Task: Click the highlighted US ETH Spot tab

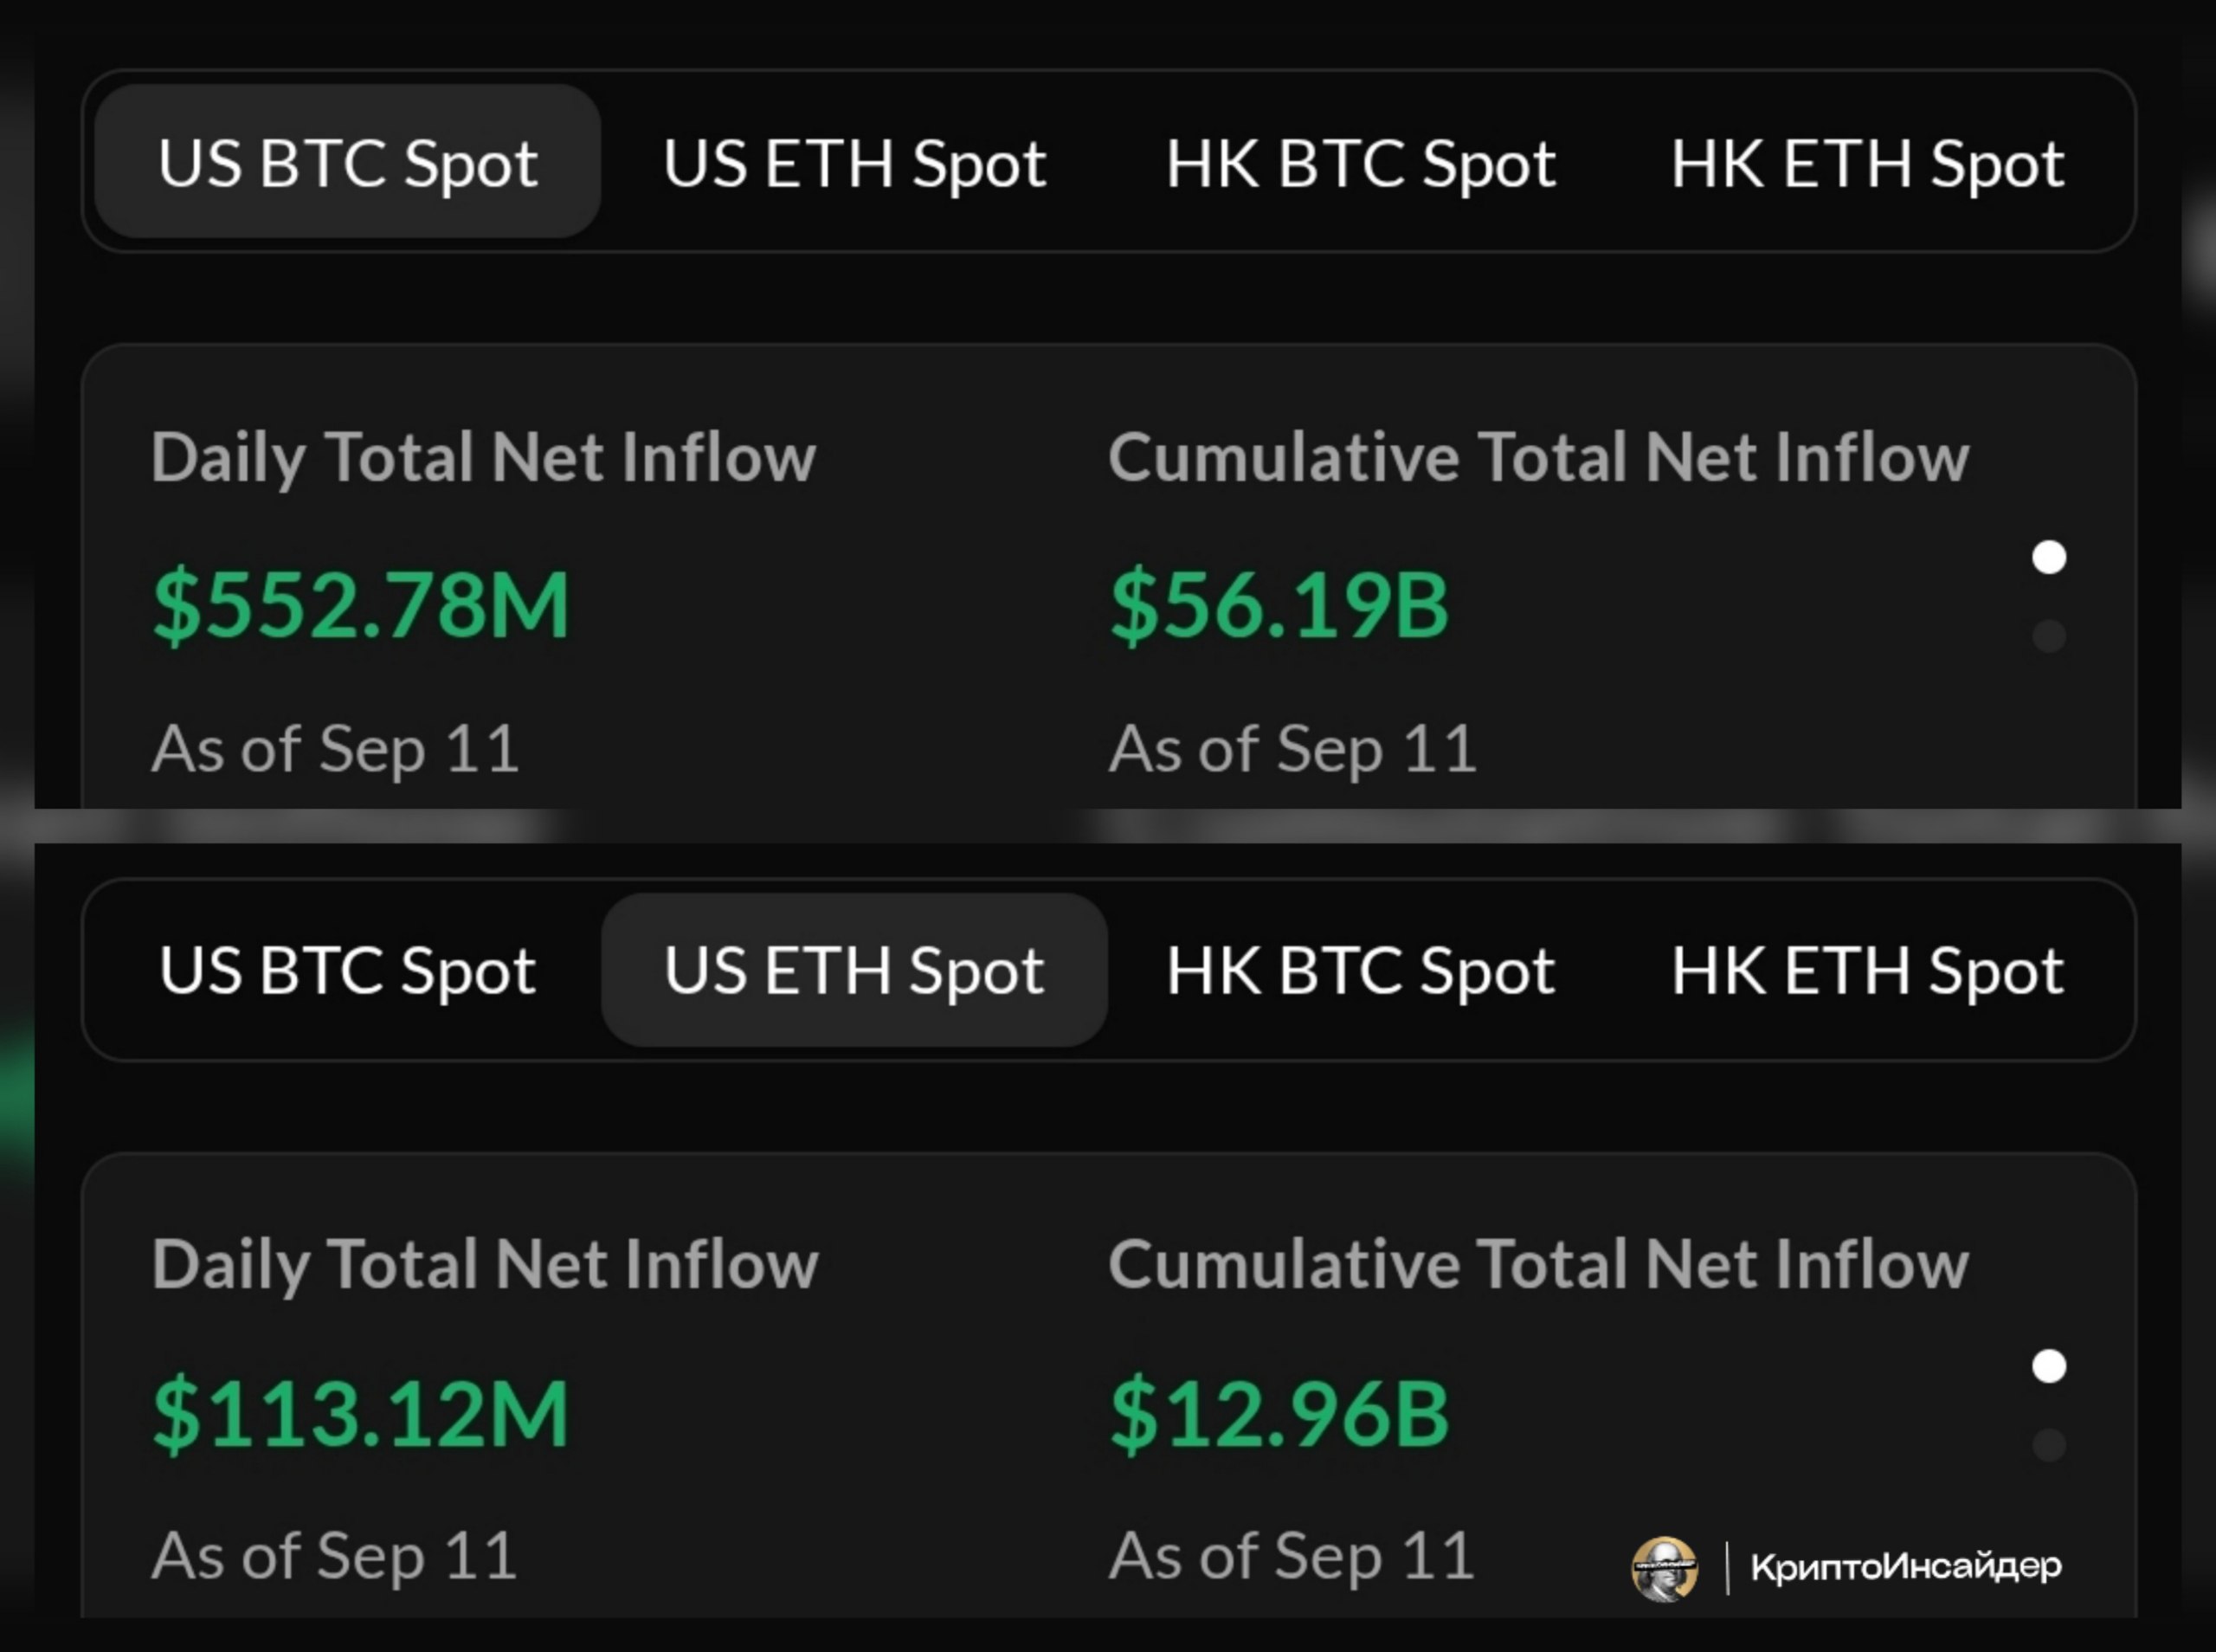Action: tap(854, 969)
